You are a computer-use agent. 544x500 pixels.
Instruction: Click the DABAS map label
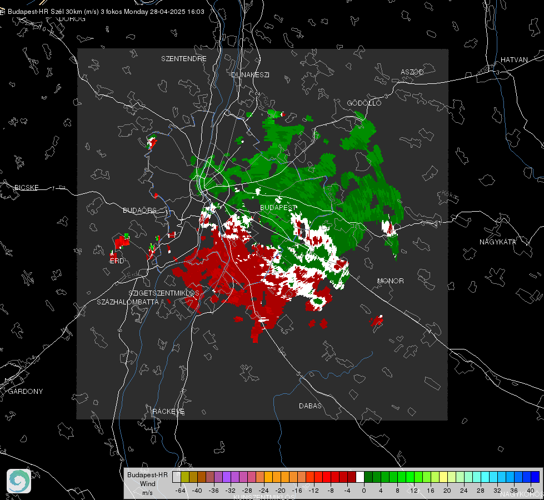pos(311,406)
